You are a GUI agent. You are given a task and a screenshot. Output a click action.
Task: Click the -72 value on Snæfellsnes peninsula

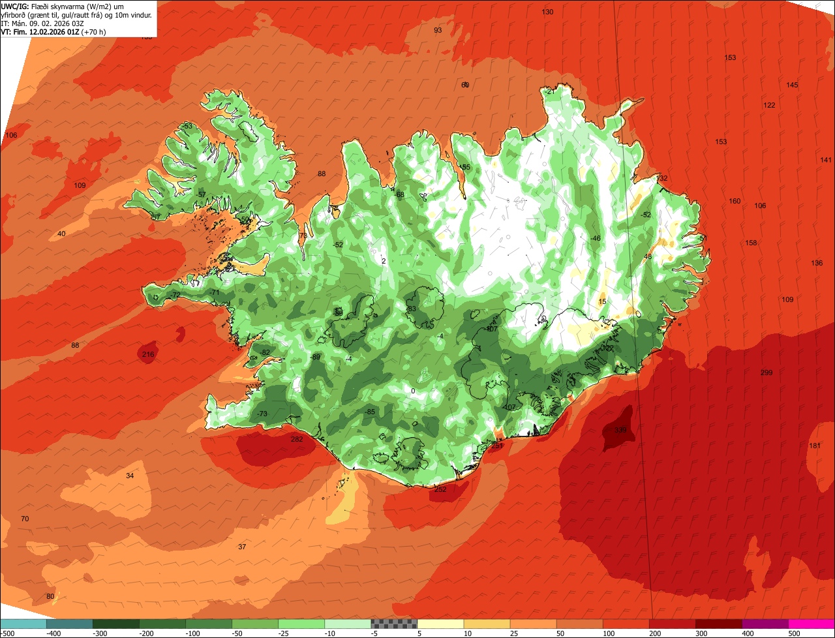click(x=175, y=296)
